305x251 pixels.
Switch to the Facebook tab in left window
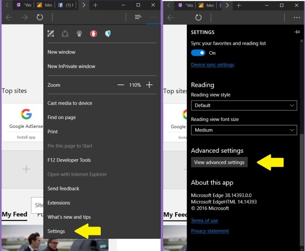(67, 5)
